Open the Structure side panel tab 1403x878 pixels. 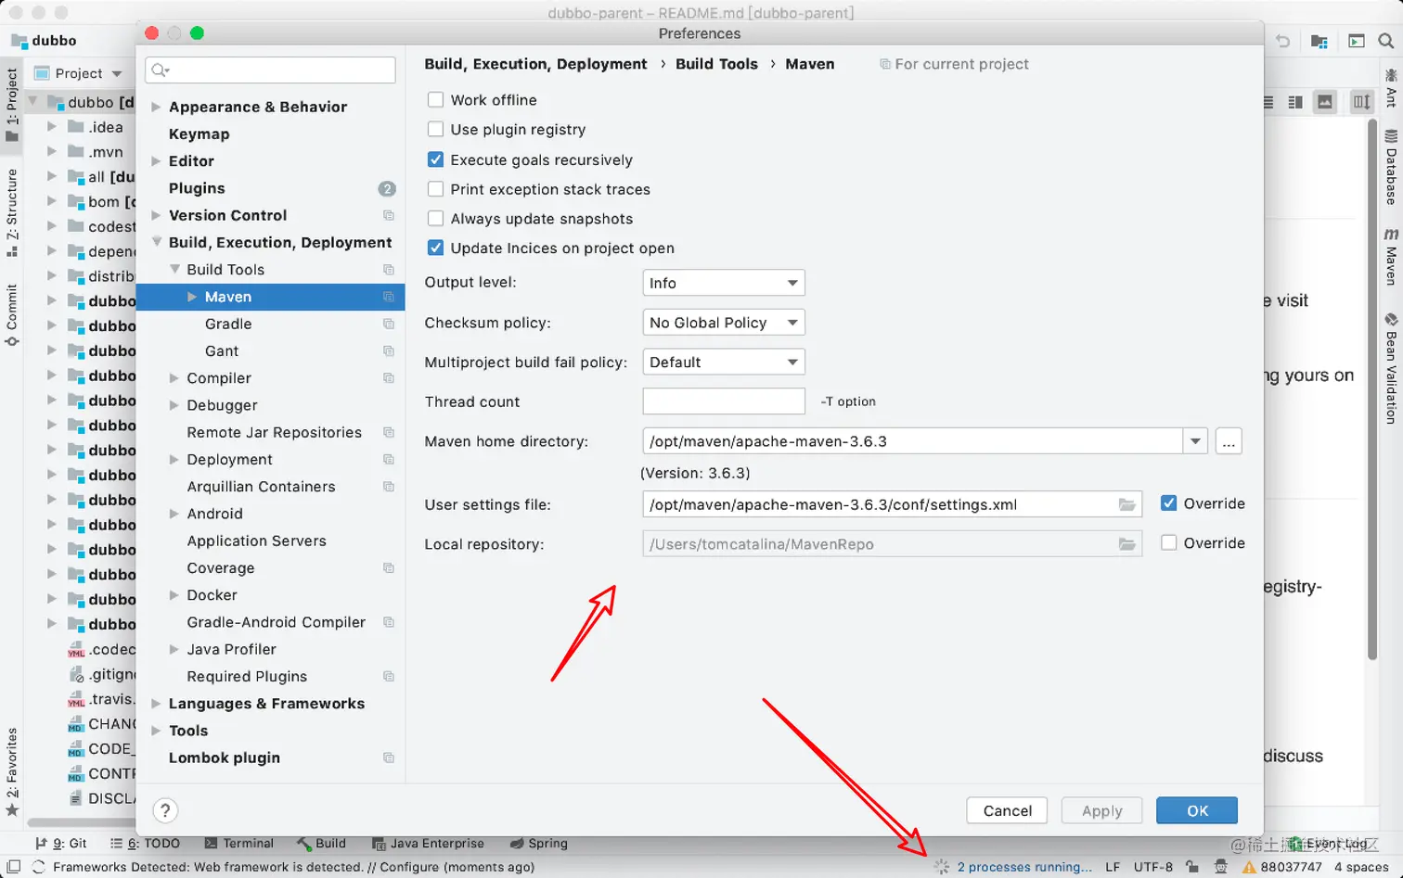(x=11, y=212)
